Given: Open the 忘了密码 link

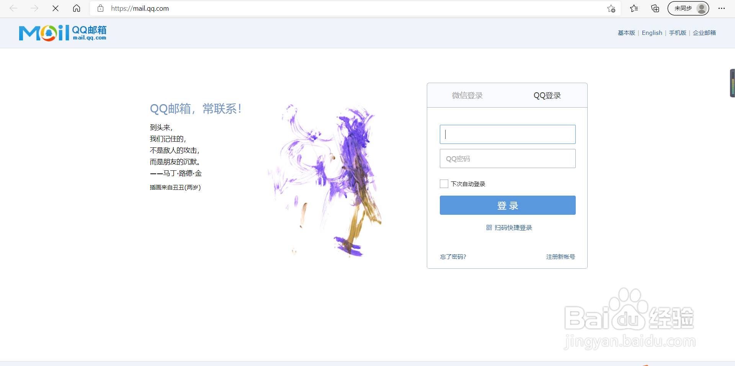Looking at the screenshot, I should coord(453,257).
